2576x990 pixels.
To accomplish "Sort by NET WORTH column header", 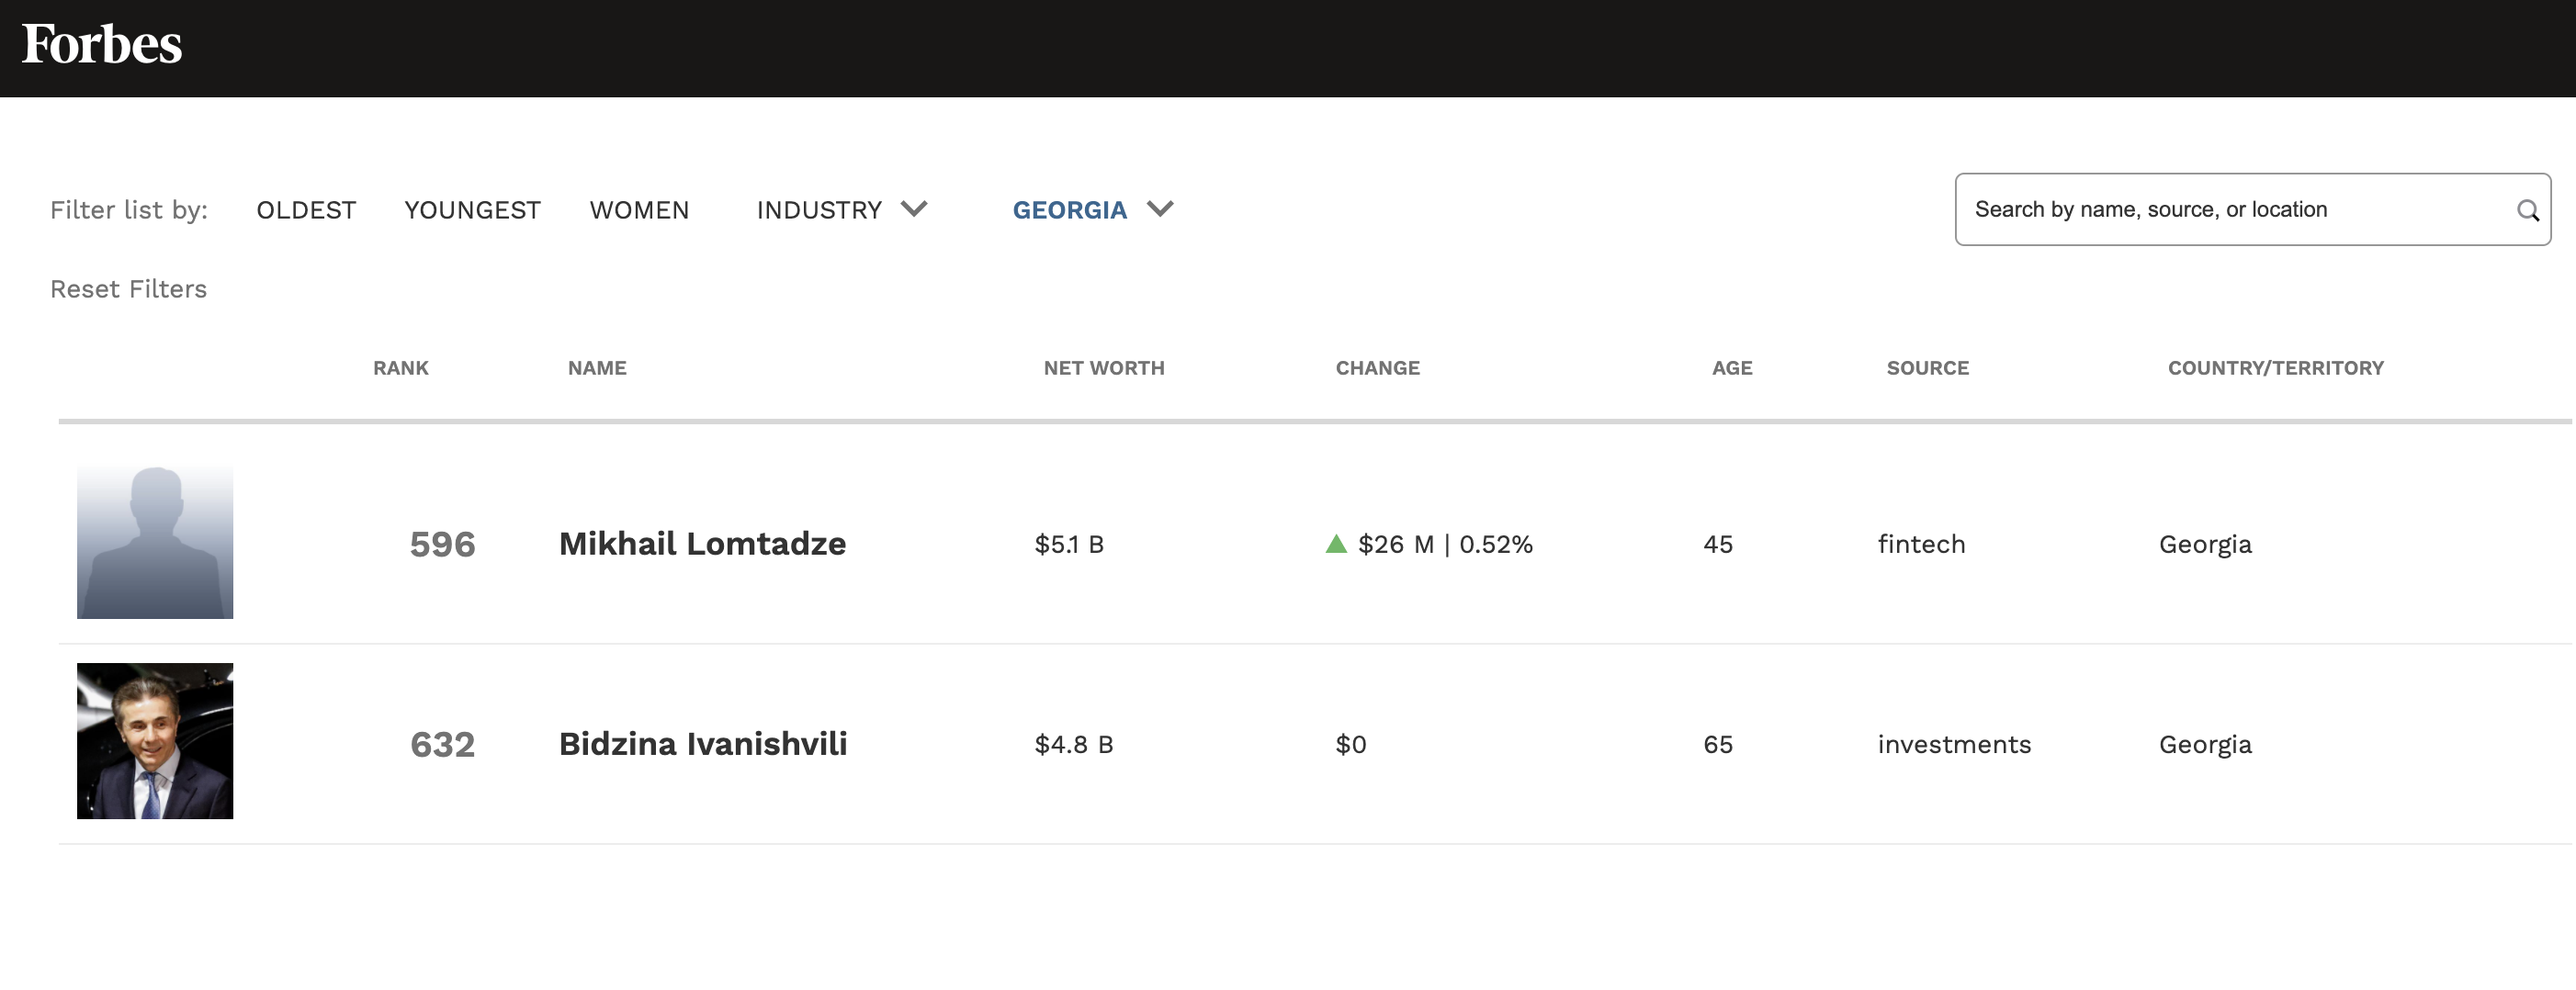I will tap(1104, 368).
